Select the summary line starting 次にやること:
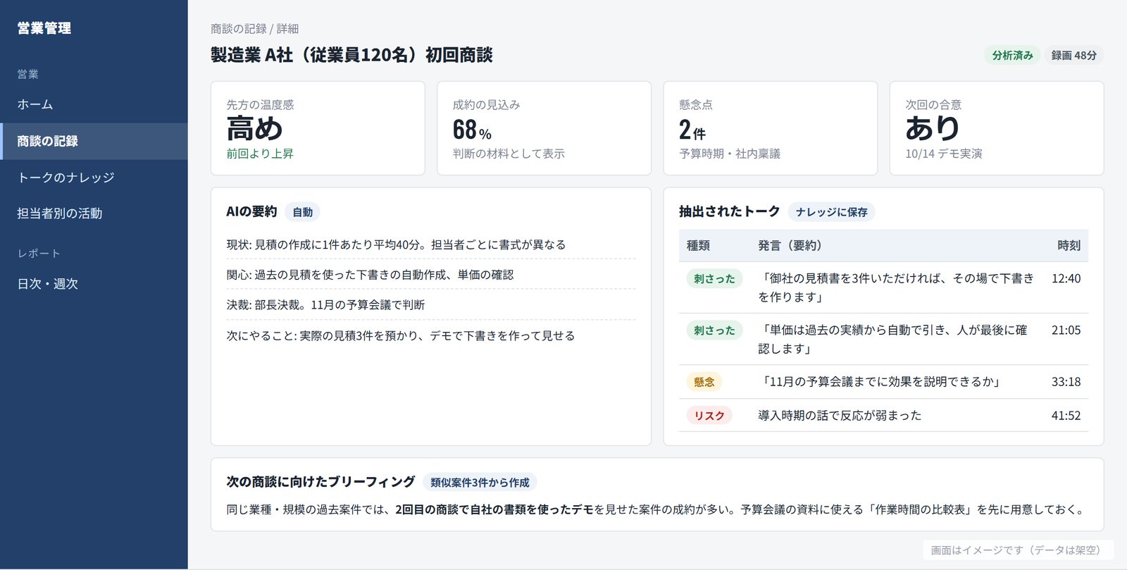This screenshot has height=570, width=1127. pos(430,336)
